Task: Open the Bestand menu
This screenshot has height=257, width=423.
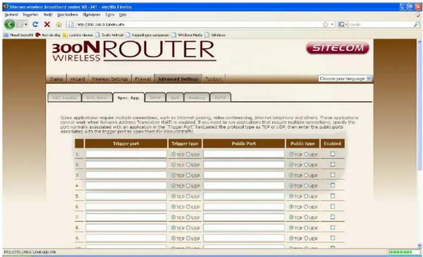Action: click(x=10, y=15)
